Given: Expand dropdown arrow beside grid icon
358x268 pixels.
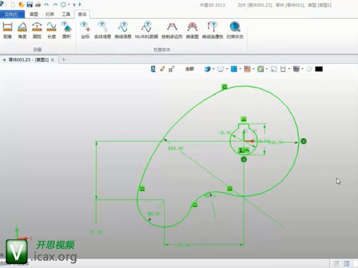Looking at the screenshot, I should point(253,69).
